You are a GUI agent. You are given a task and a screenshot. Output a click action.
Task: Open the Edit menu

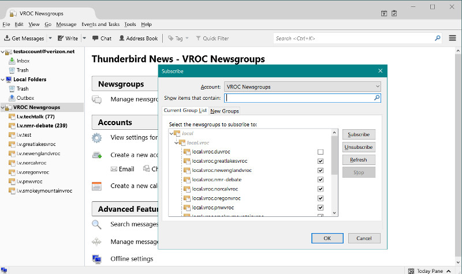coord(19,24)
